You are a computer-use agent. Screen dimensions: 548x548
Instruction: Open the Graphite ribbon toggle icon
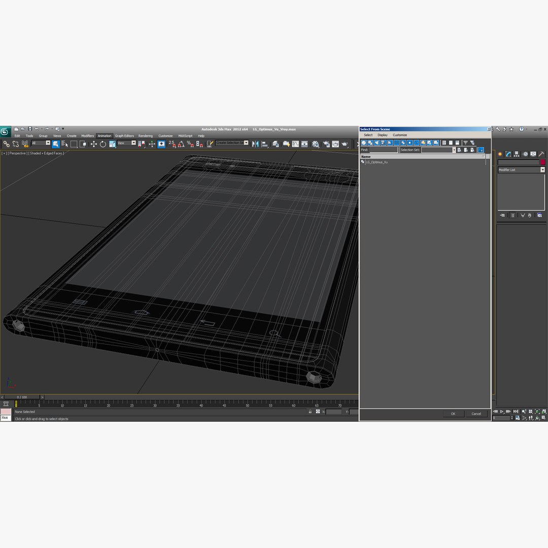click(x=286, y=144)
